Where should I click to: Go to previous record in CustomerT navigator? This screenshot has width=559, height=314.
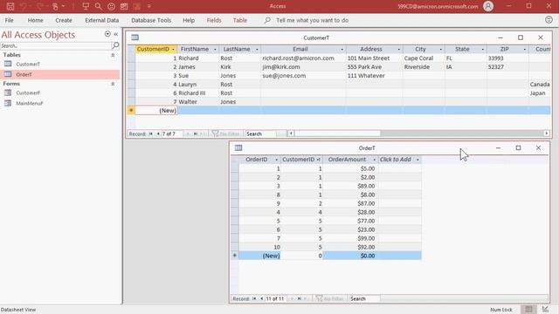157,133
